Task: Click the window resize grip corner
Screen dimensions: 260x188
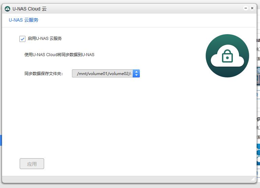Action: (253, 179)
